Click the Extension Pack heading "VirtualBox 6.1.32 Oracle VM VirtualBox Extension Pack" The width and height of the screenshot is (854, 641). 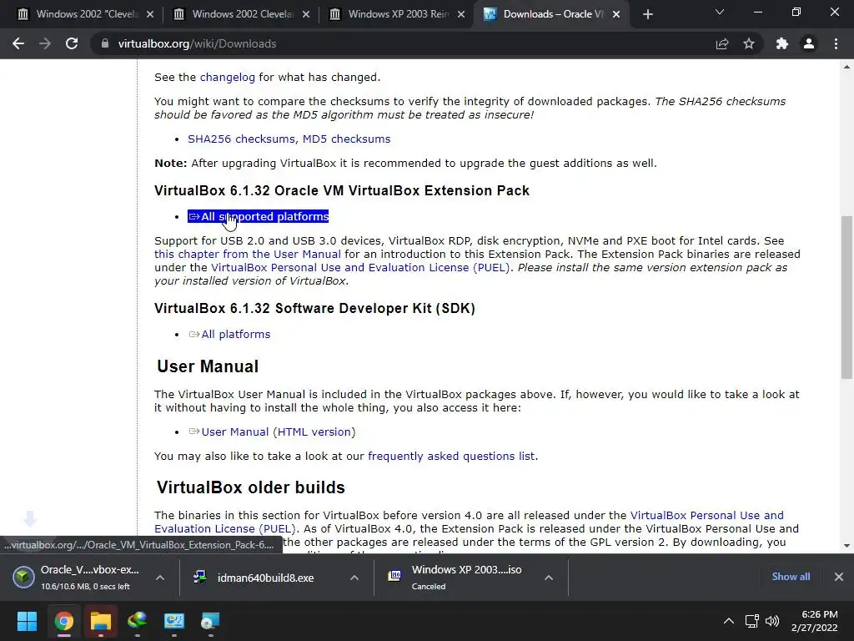pyautogui.click(x=341, y=191)
